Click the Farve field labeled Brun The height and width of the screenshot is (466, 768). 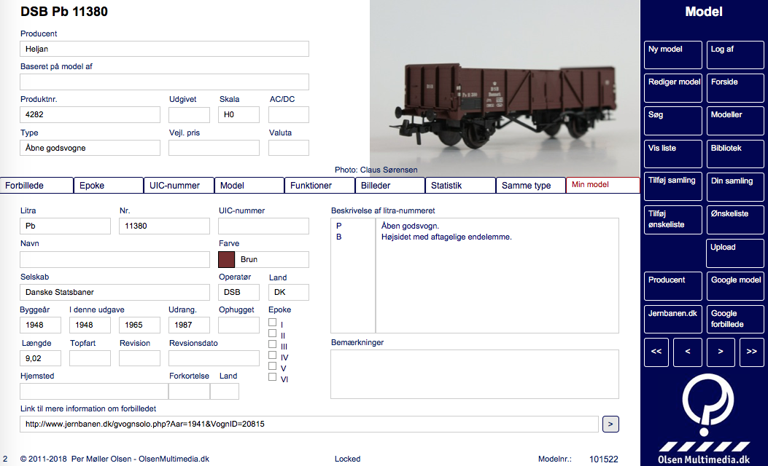[272, 260]
